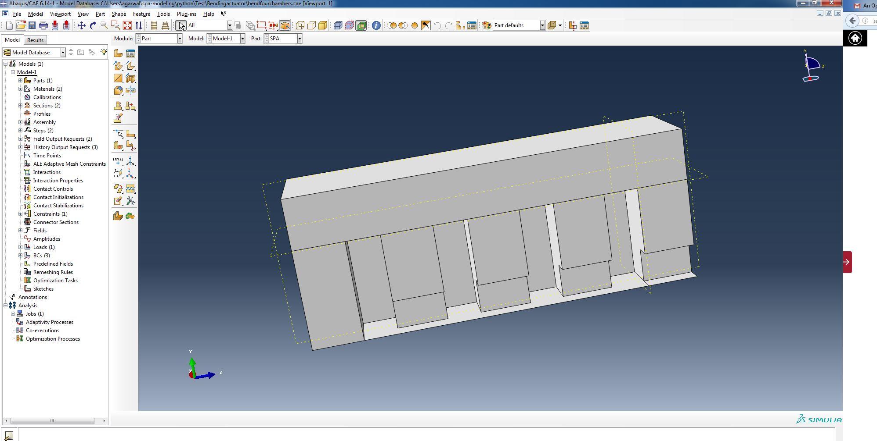Open the Module dropdown
The width and height of the screenshot is (877, 441).
tap(159, 39)
